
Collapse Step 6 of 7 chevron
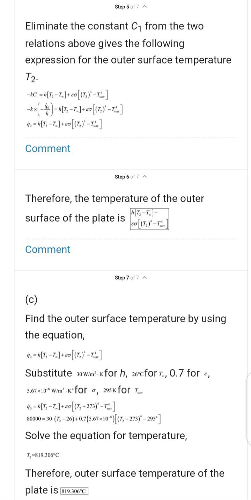coord(145,177)
